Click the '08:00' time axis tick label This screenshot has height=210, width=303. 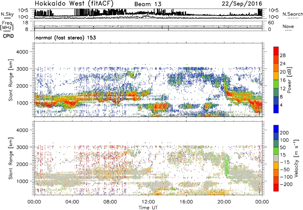coord(110,202)
